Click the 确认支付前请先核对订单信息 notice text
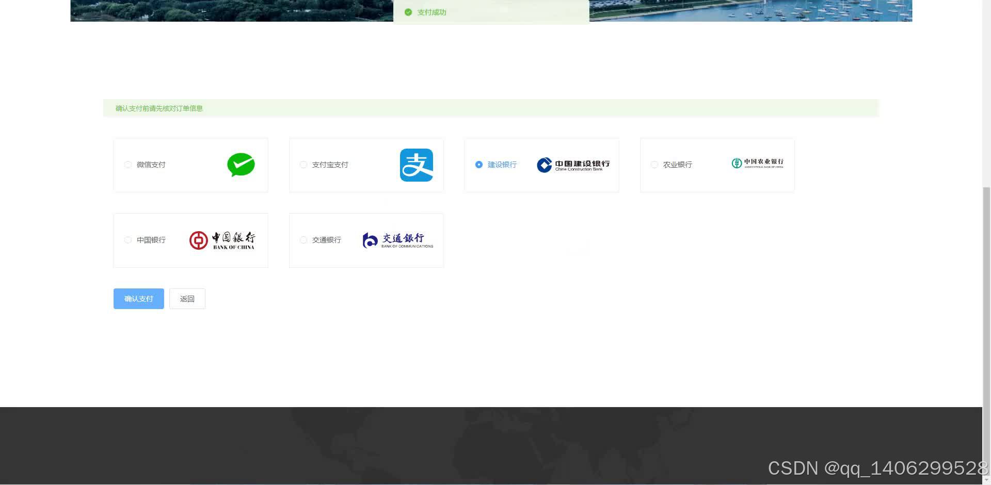991x485 pixels. 159,108
